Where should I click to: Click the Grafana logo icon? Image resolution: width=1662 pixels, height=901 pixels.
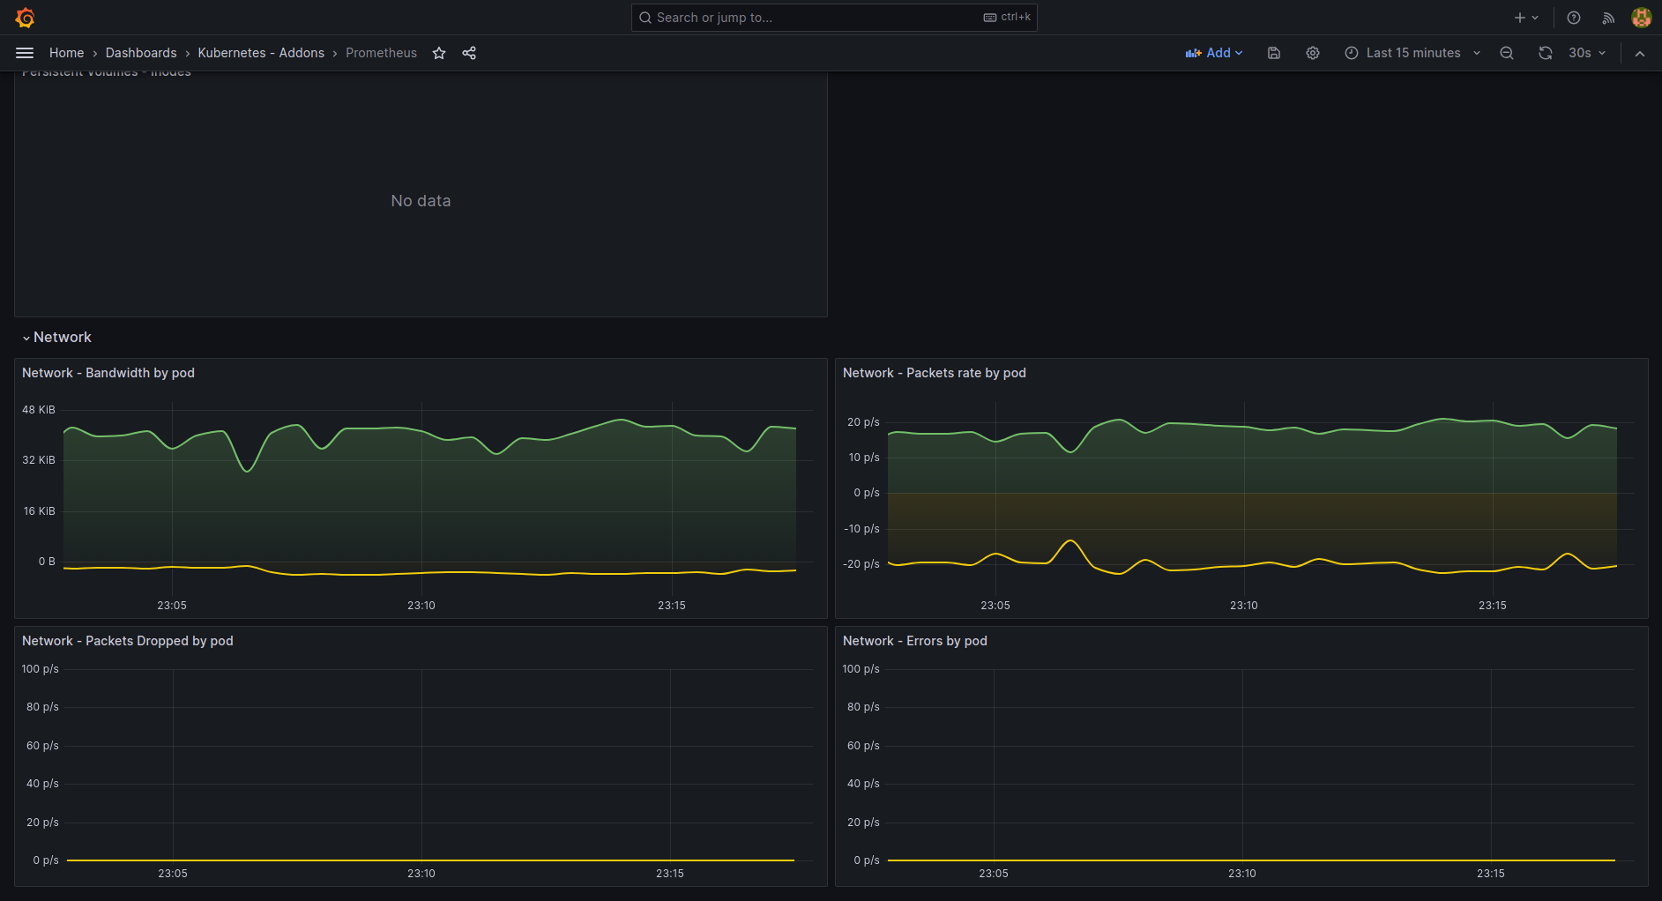click(x=25, y=18)
